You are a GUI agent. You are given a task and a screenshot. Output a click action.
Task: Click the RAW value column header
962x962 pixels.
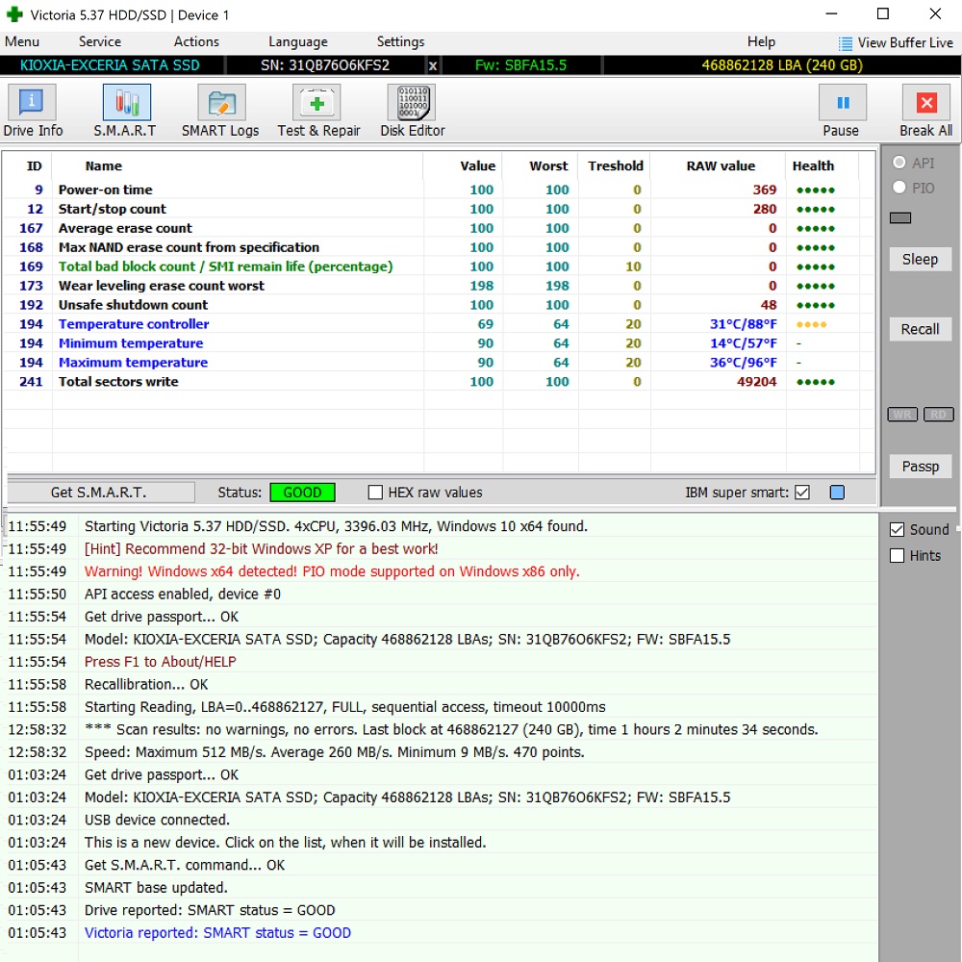point(721,165)
